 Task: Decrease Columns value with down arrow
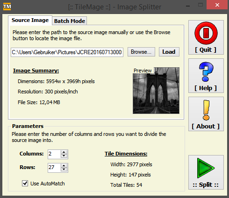click(64, 156)
